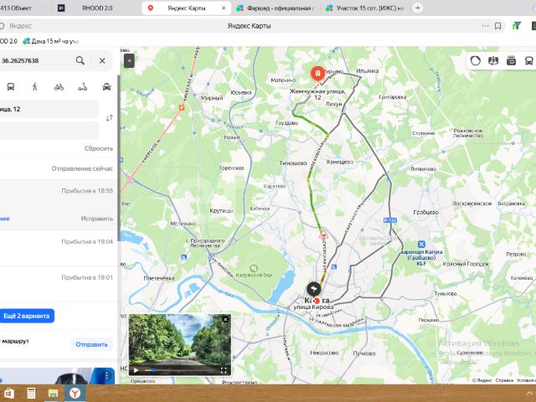The height and width of the screenshot is (402, 536).
Task: Open options on the advertisement banner
Action: [x=106, y=376]
